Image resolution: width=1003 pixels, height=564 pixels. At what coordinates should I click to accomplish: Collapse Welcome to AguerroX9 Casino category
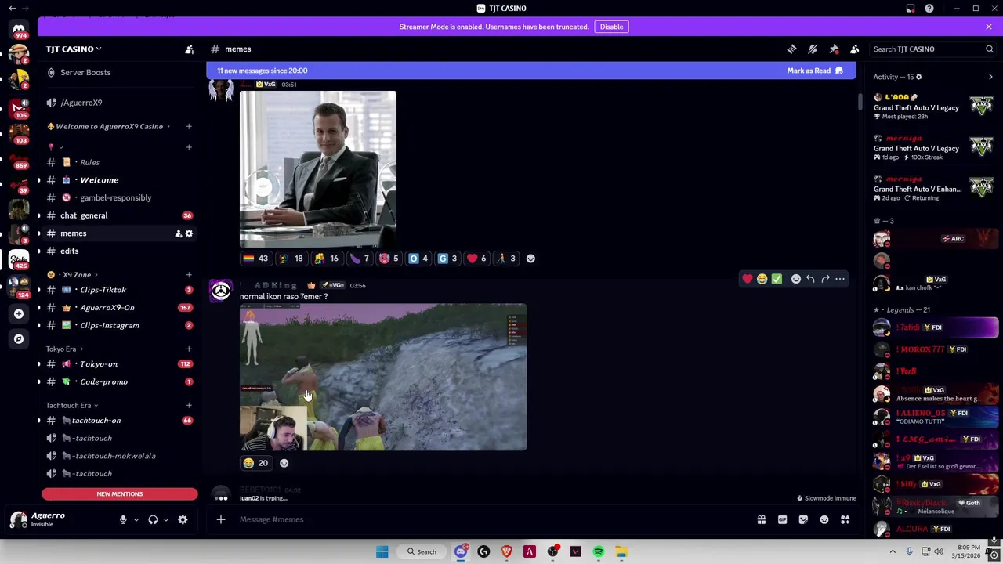110,126
